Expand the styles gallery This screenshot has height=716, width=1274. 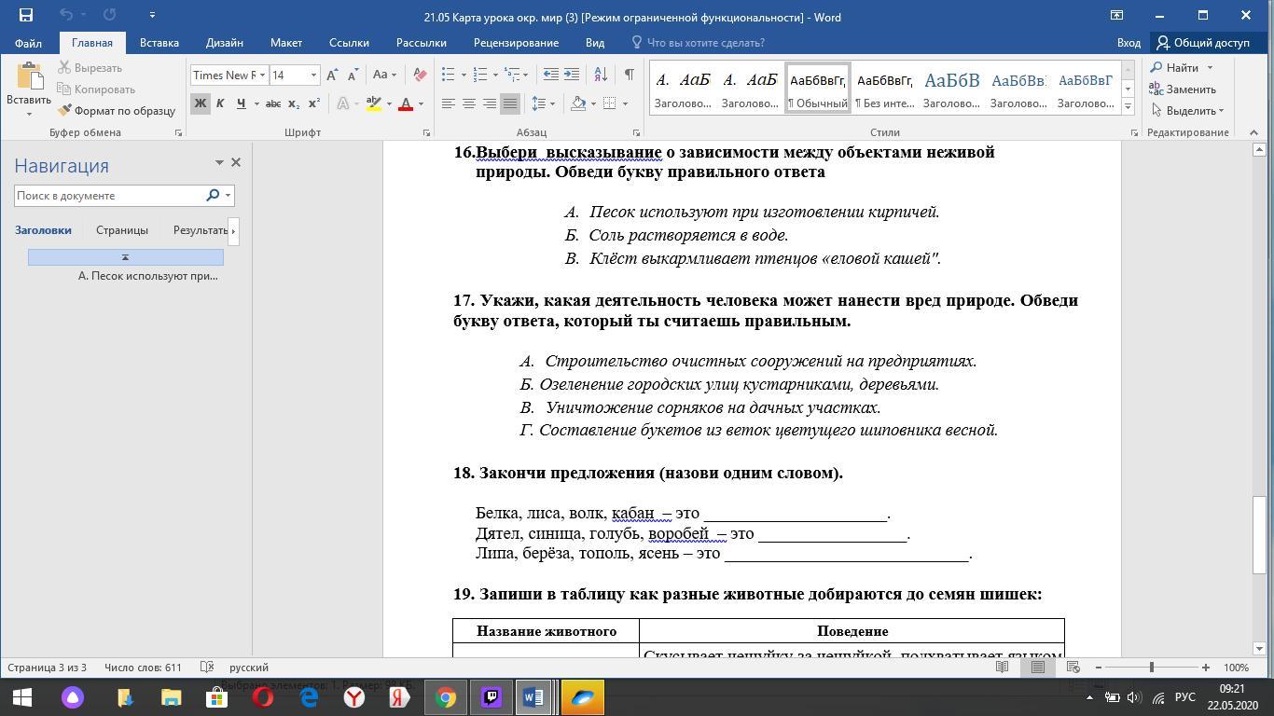(1128, 106)
